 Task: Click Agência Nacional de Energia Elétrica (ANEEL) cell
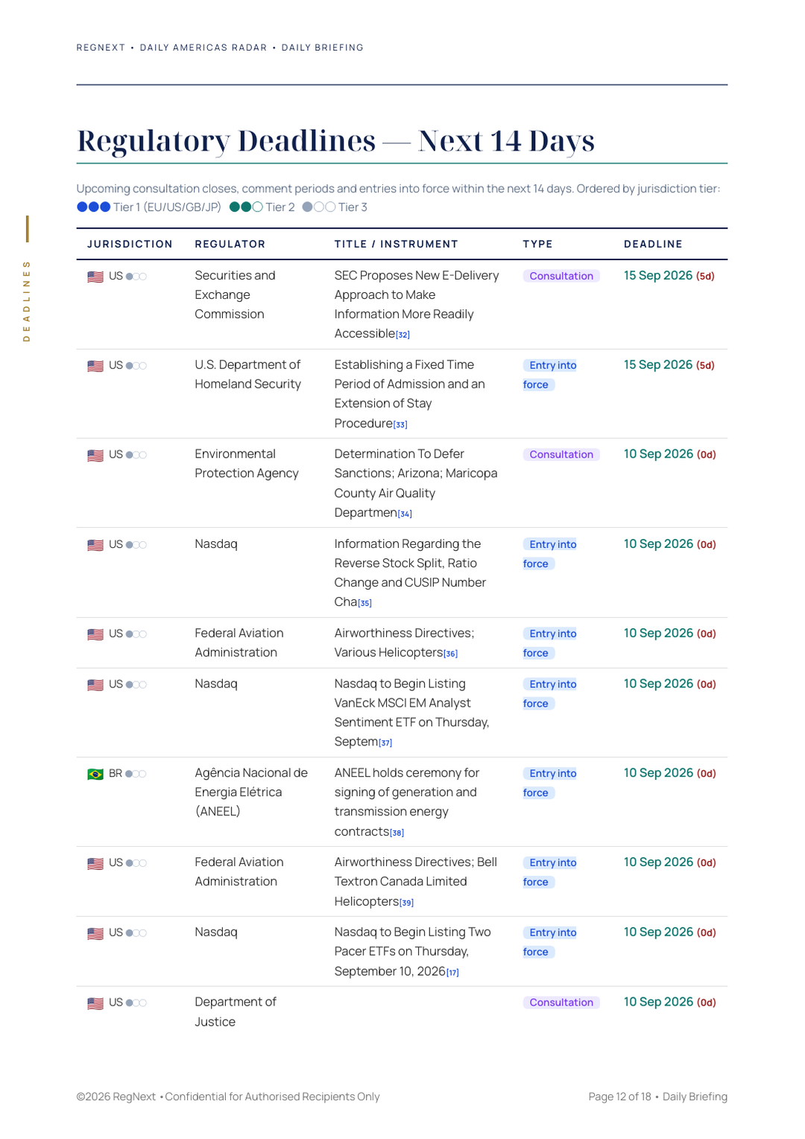point(251,792)
